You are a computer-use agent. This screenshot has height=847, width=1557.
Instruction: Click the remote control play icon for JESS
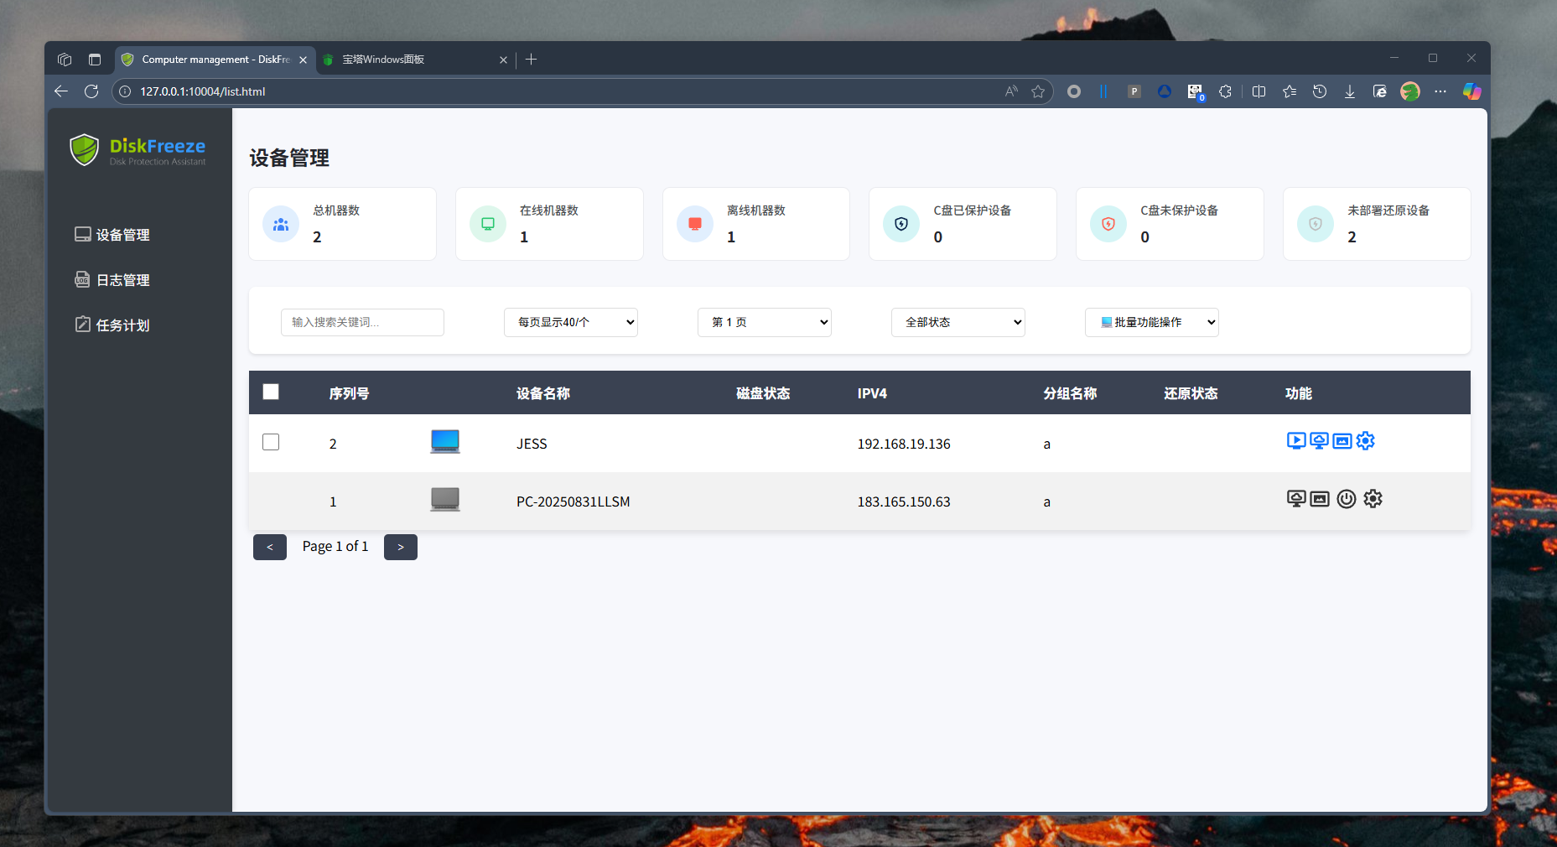point(1296,440)
